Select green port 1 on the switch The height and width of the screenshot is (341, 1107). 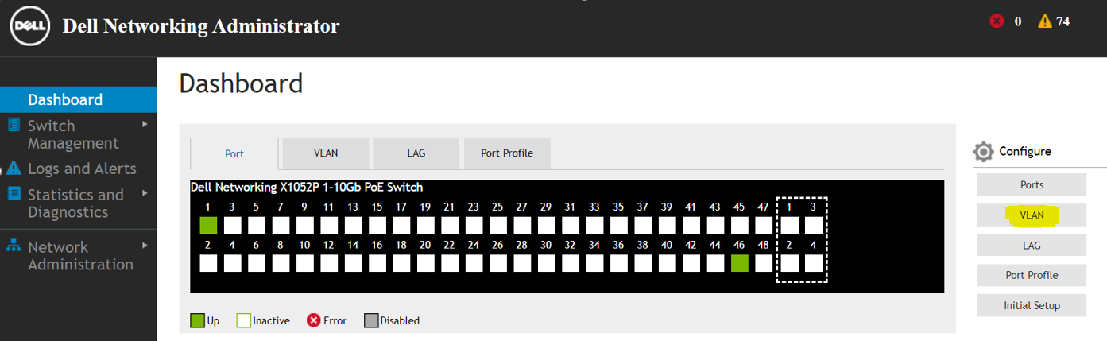[x=208, y=225]
